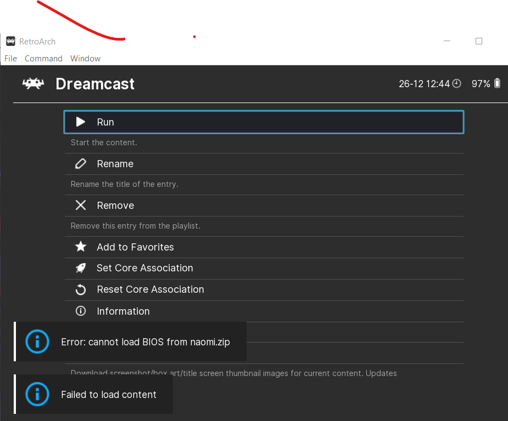Click the clock icon next to time
Screen dimensions: 508x421
[x=456, y=83]
